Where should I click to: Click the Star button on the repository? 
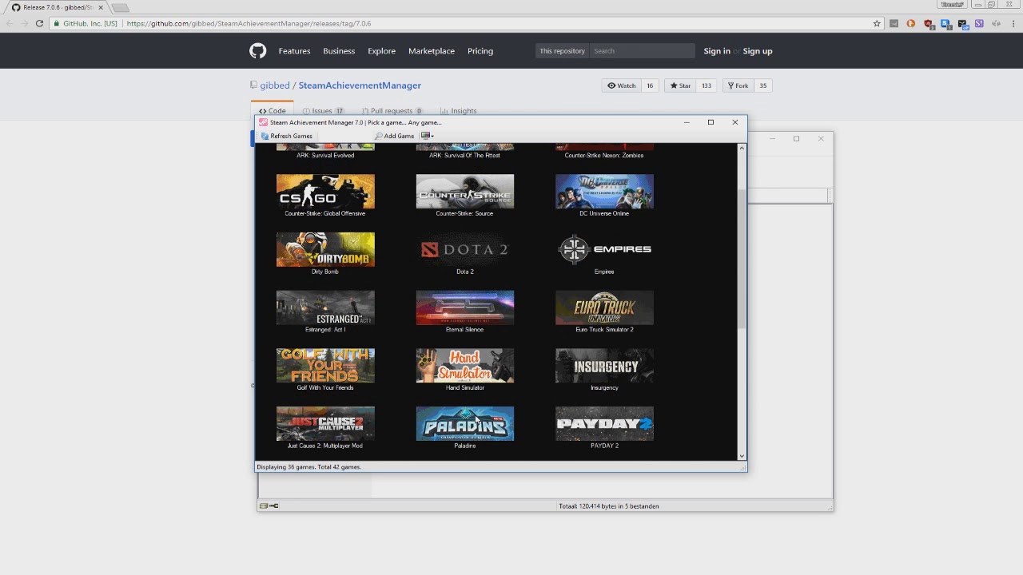pyautogui.click(x=681, y=85)
